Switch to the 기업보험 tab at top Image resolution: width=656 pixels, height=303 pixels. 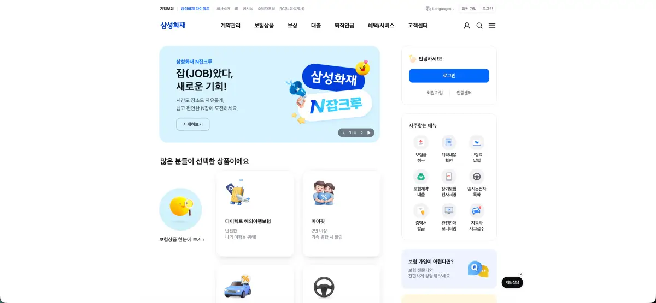(x=167, y=9)
